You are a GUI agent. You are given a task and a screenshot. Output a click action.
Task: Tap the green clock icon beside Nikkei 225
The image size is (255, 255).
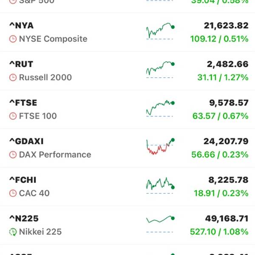point(13,232)
